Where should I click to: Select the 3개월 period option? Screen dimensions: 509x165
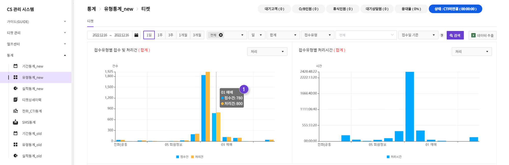pyautogui.click(x=197, y=35)
